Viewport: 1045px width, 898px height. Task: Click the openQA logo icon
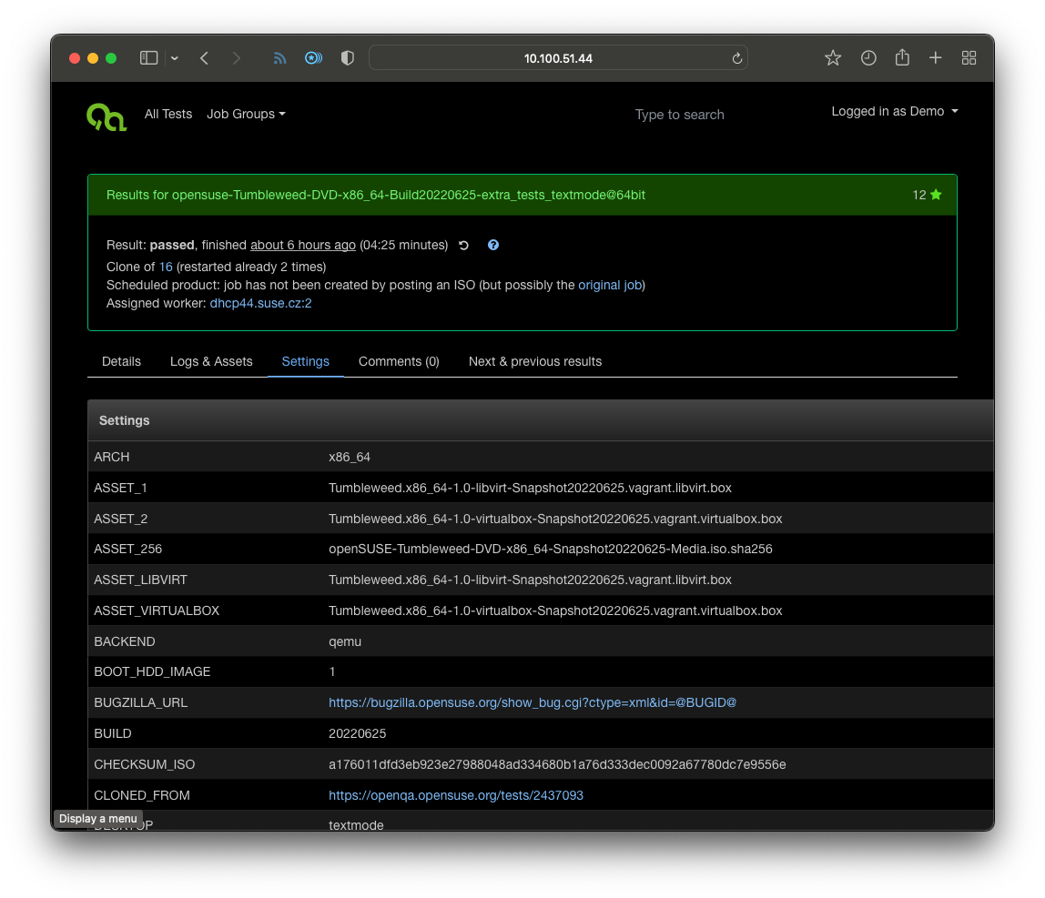tap(106, 116)
